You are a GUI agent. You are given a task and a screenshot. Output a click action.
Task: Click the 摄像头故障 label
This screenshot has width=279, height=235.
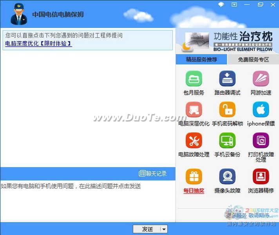(x=227, y=191)
